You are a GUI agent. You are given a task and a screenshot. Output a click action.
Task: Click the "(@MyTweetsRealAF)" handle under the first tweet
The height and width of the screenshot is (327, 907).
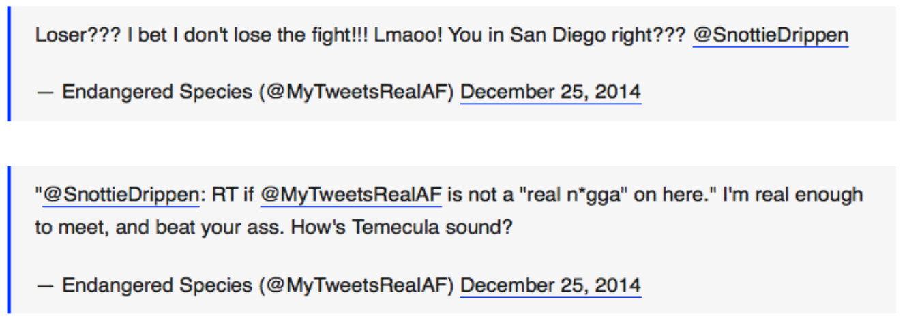356,92
